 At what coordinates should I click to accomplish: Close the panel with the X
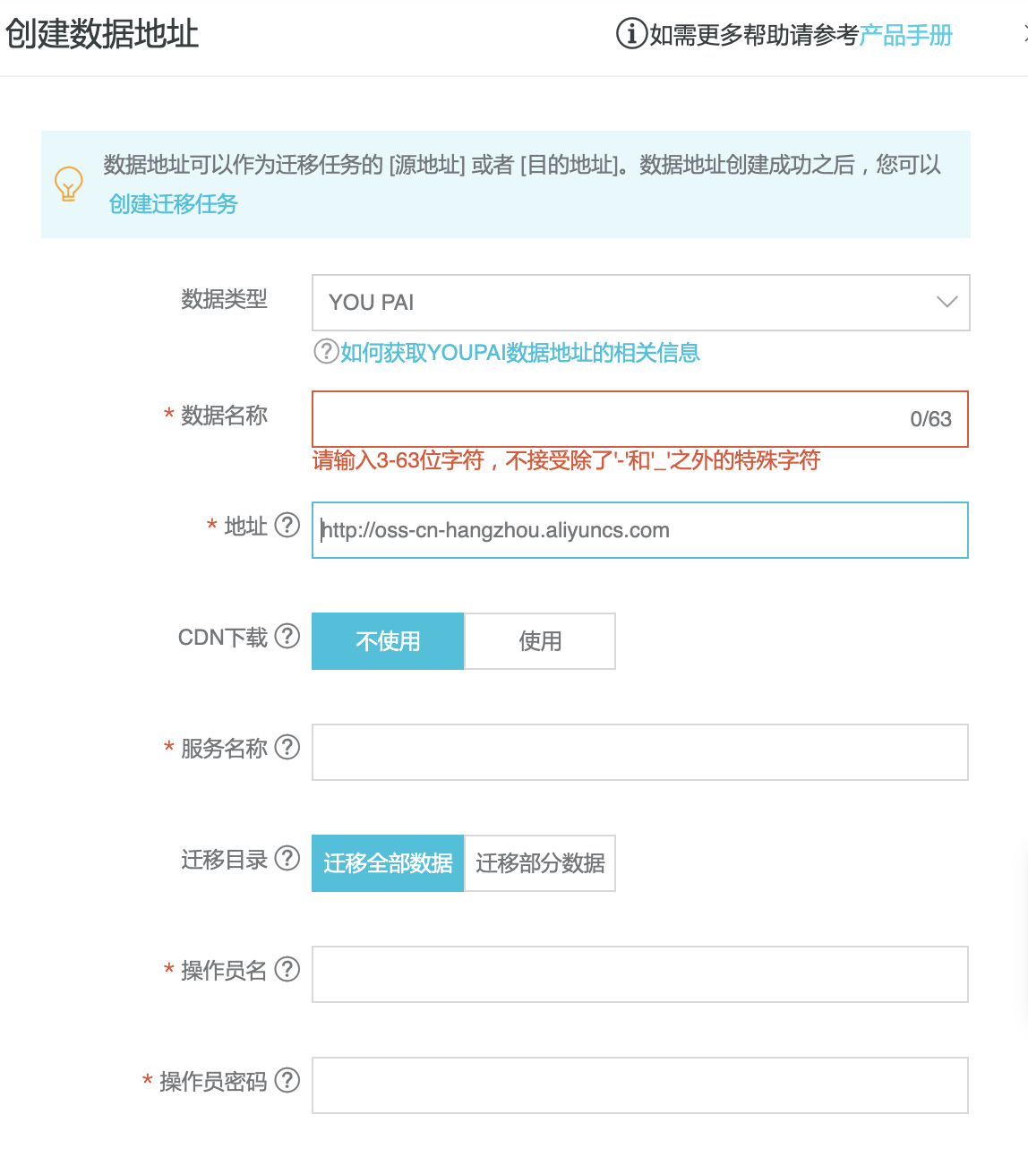coord(1024,33)
